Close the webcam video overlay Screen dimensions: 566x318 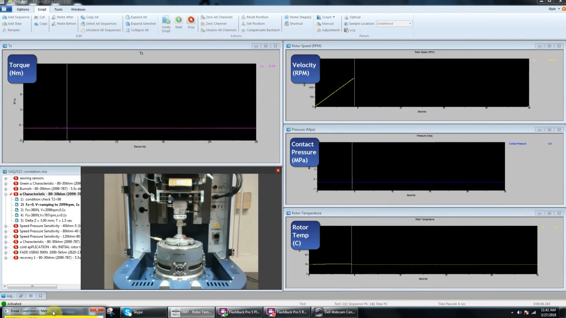(x=278, y=170)
